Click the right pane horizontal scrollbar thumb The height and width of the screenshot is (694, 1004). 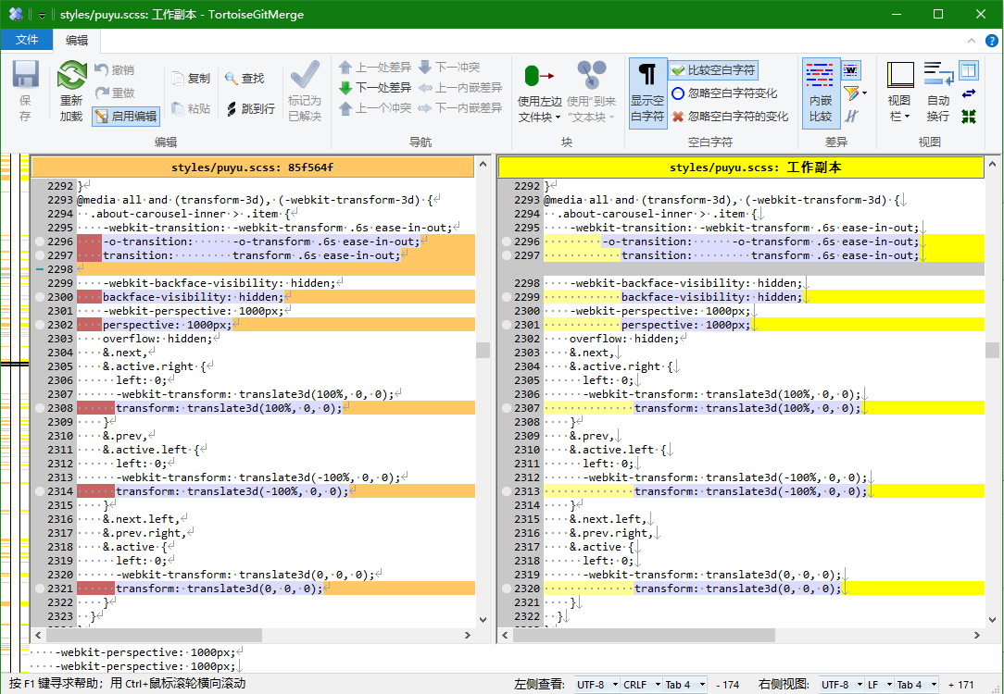pos(644,635)
